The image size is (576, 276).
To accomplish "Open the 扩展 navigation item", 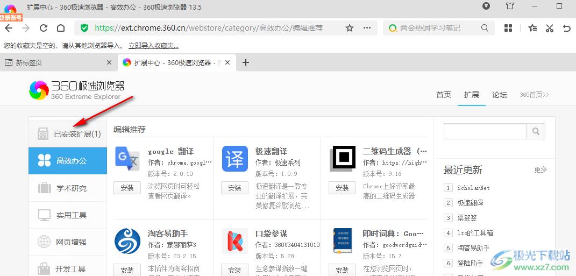I will click(471, 95).
